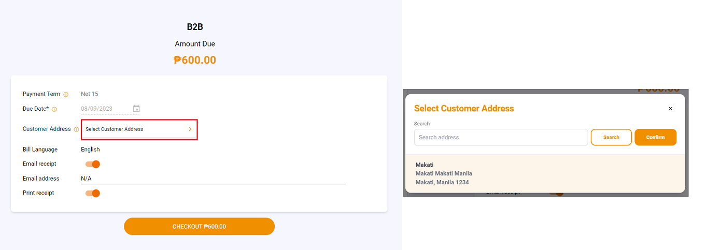Click the Amount Due ₱600.00 total

(x=195, y=60)
